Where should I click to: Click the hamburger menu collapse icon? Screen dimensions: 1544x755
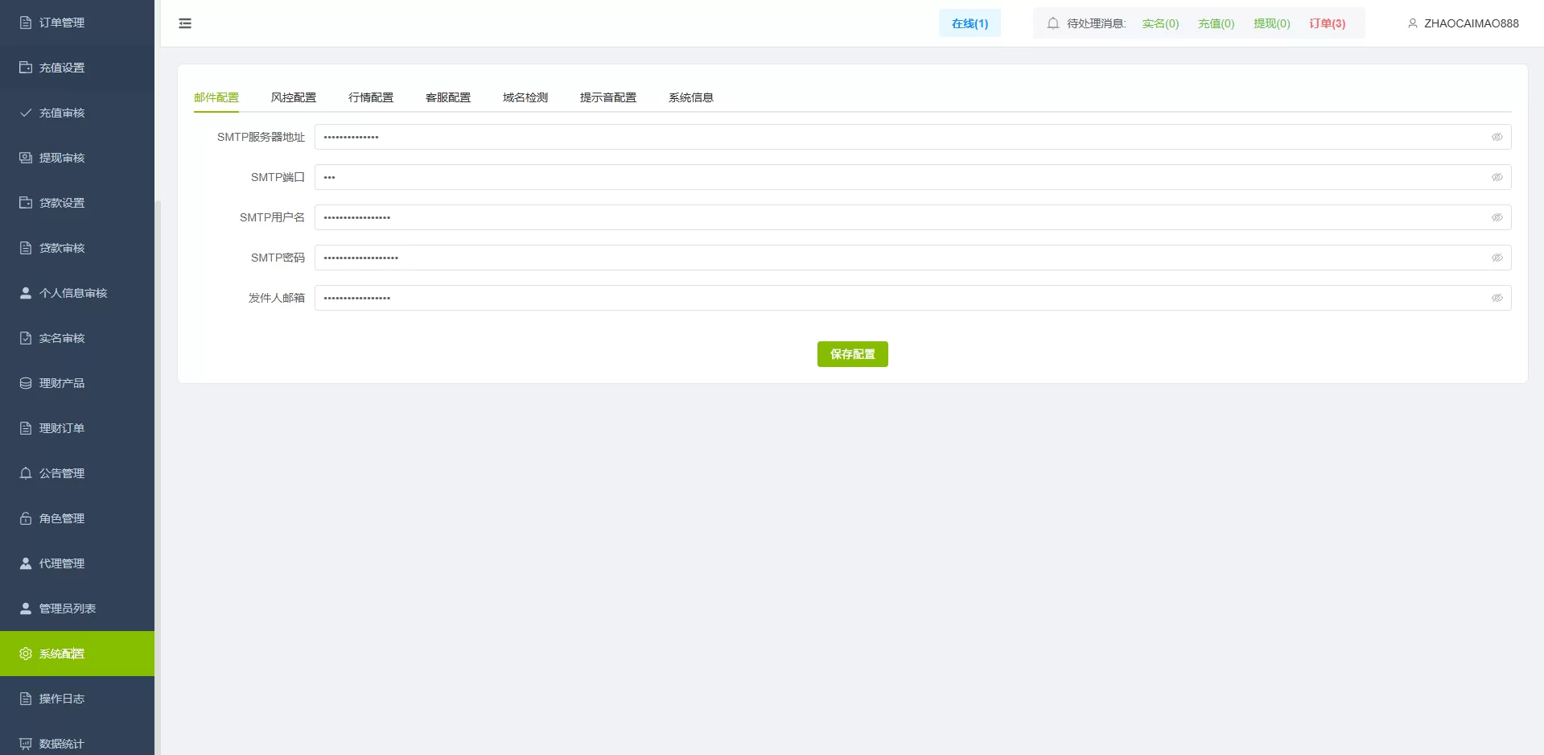pos(185,23)
